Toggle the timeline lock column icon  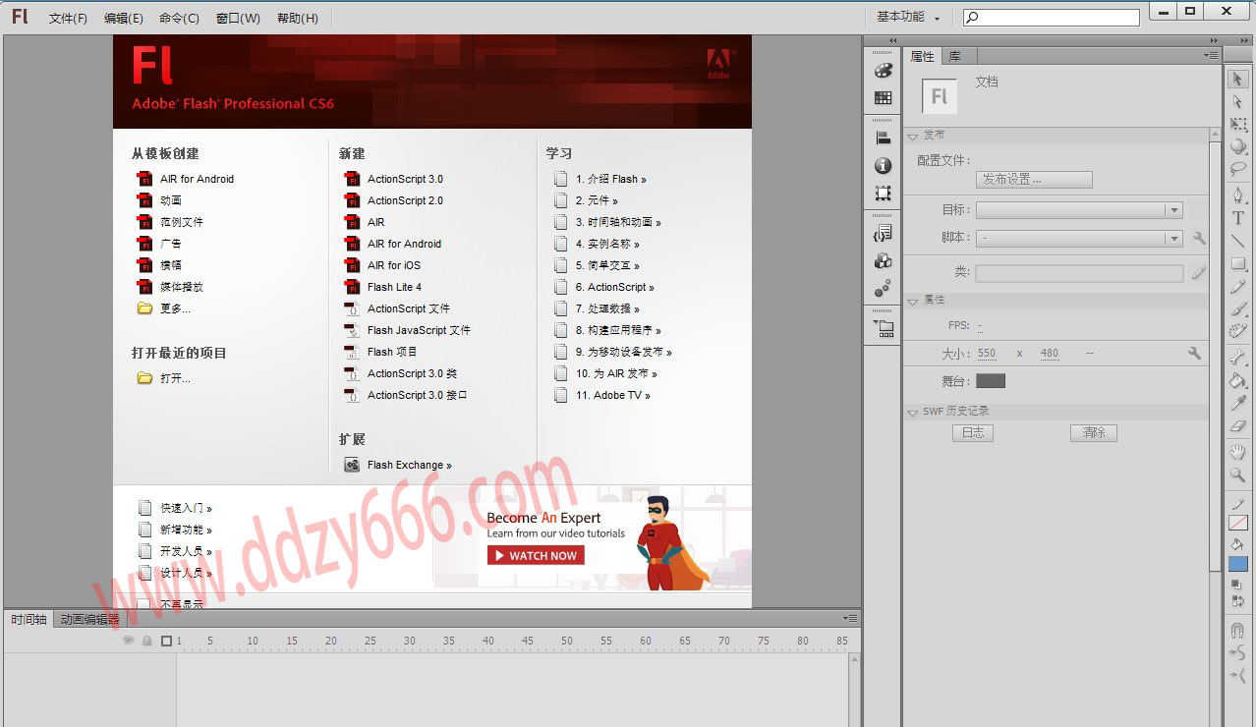tap(146, 641)
